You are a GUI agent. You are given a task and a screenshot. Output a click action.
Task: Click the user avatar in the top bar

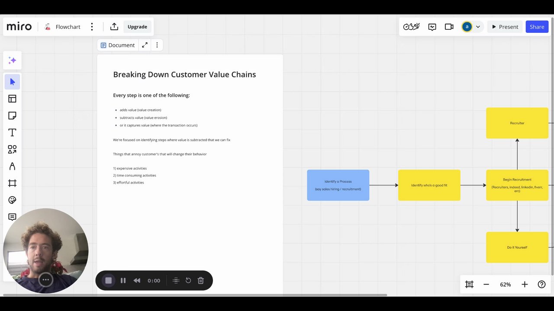coord(467,27)
